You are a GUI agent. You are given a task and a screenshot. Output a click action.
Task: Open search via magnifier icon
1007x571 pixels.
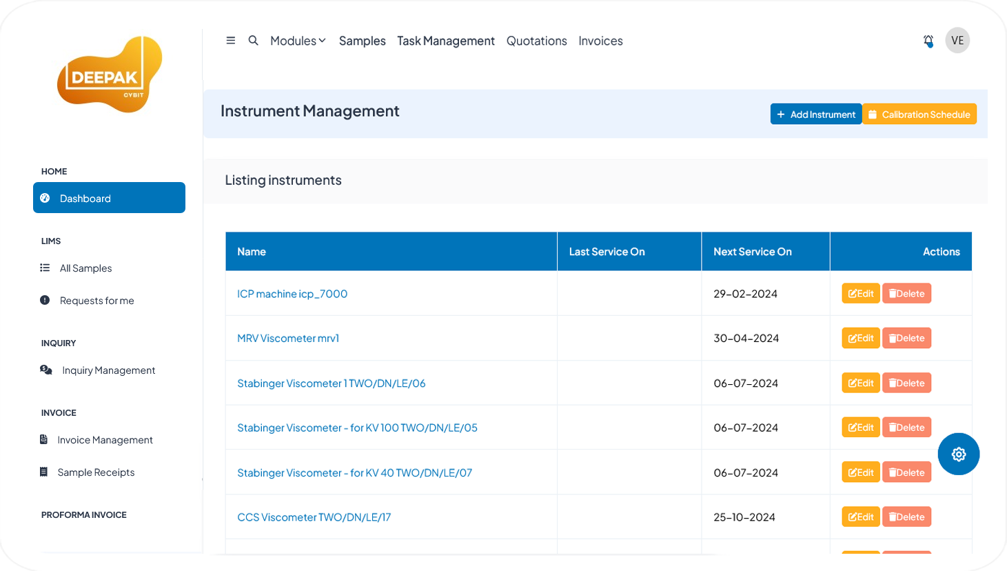(254, 41)
